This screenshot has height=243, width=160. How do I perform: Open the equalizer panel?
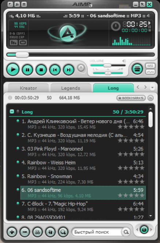tap(150, 66)
